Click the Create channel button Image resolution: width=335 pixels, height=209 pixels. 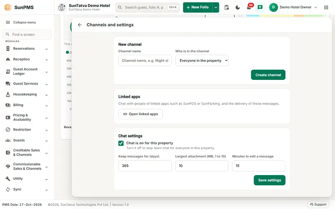[x=268, y=75]
